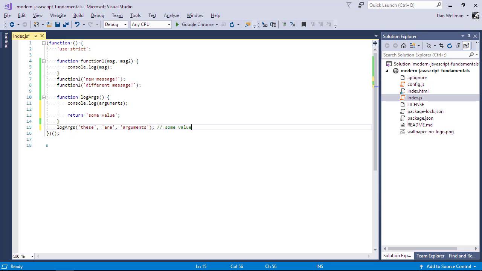Open the Analyze menu
Viewport: 482px width, 271px height.
click(x=171, y=15)
